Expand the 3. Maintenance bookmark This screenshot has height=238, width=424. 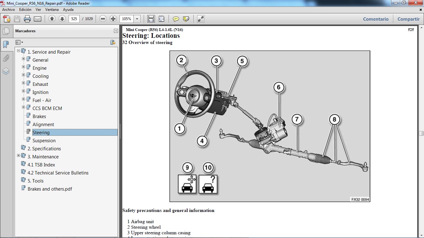[x=18, y=155]
